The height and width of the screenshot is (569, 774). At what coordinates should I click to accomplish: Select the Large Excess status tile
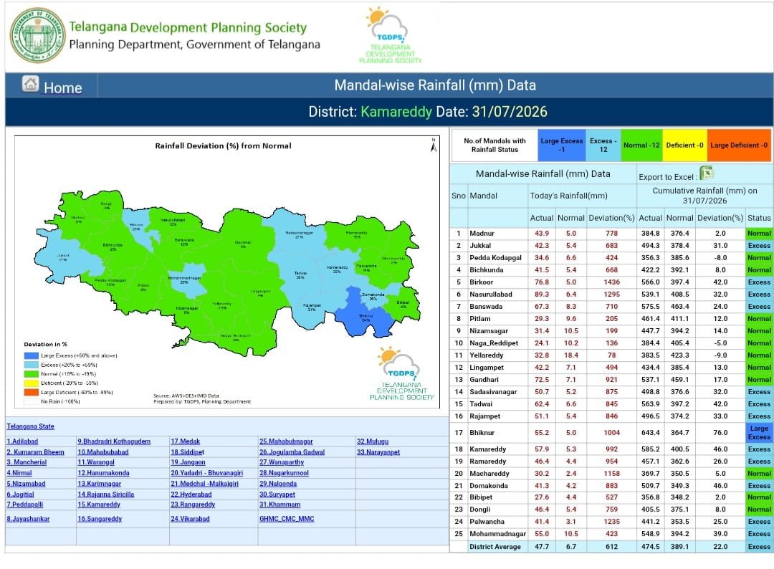tap(561, 145)
